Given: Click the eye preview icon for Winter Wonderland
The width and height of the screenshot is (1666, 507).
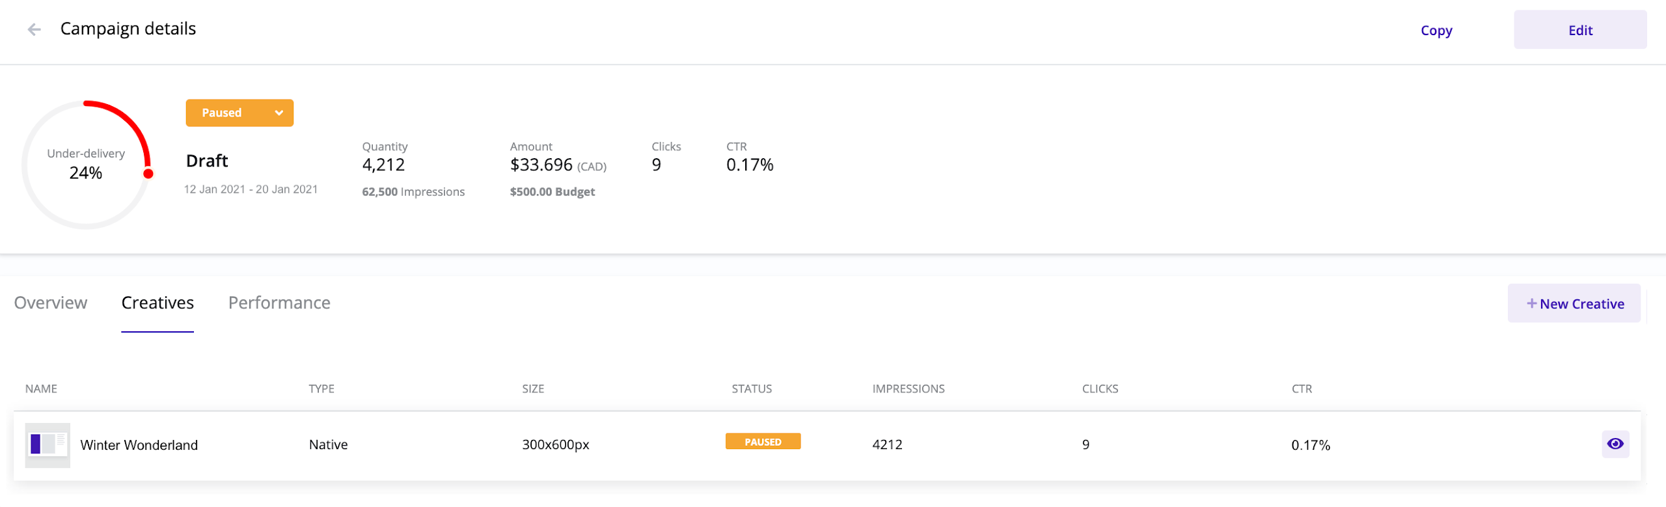Looking at the screenshot, I should [1615, 444].
